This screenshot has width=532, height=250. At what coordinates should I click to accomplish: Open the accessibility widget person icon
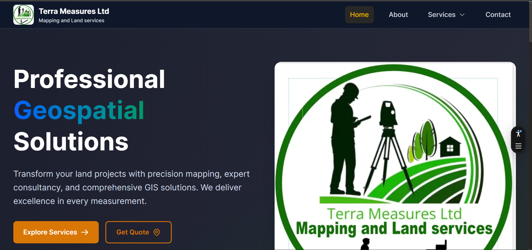coord(518,133)
